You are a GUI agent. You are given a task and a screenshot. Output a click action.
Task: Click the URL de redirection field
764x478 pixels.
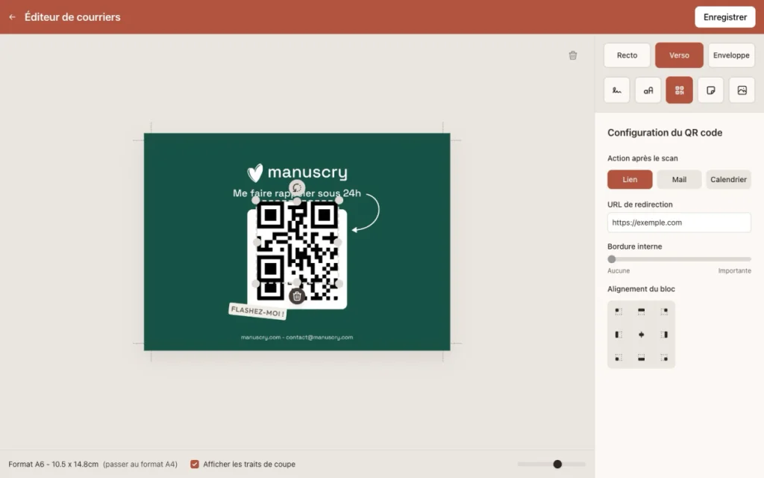tap(679, 223)
